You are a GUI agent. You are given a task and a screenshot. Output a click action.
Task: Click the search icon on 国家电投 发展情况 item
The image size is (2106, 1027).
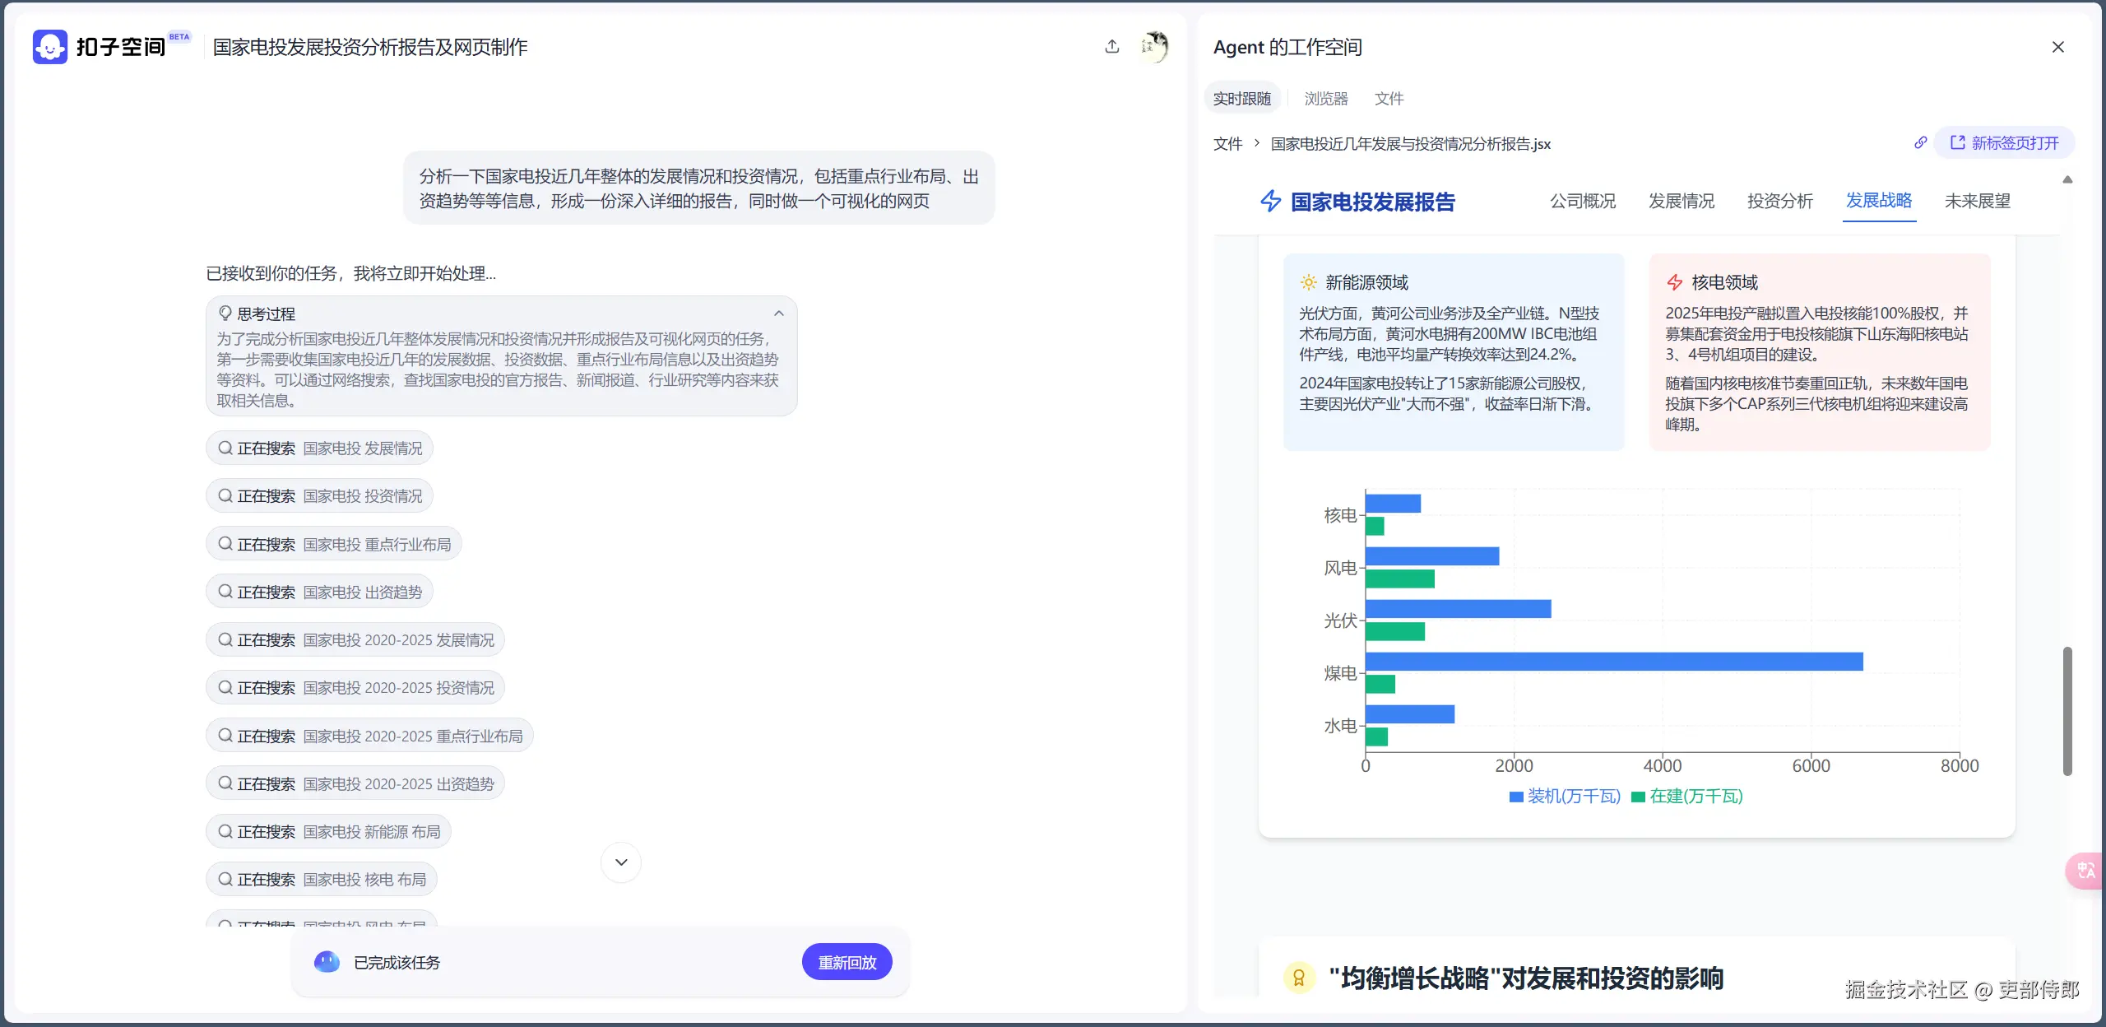(224, 448)
